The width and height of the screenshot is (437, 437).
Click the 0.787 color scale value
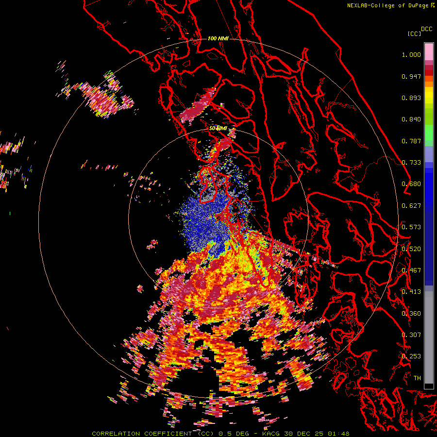click(411, 141)
